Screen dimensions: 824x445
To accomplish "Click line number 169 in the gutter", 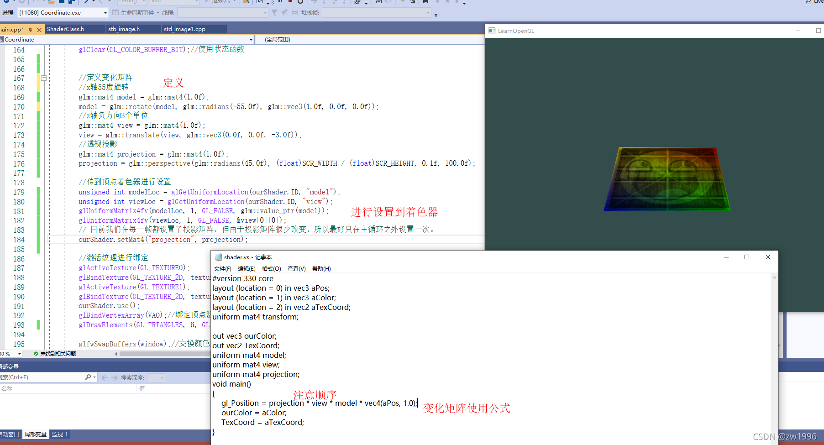I will (19, 97).
